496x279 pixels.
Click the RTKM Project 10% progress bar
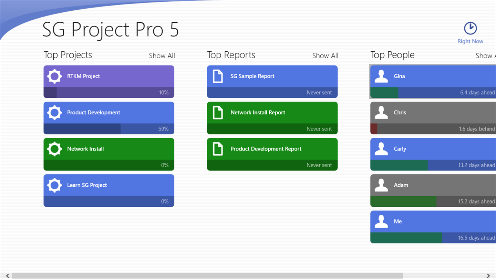click(x=109, y=93)
